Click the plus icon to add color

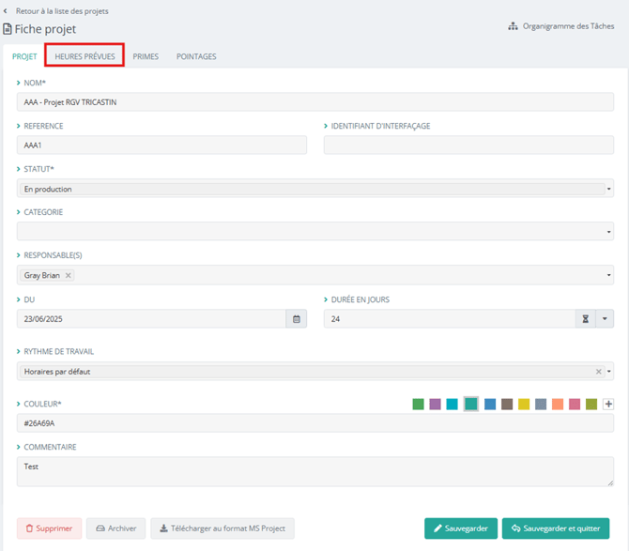(608, 405)
